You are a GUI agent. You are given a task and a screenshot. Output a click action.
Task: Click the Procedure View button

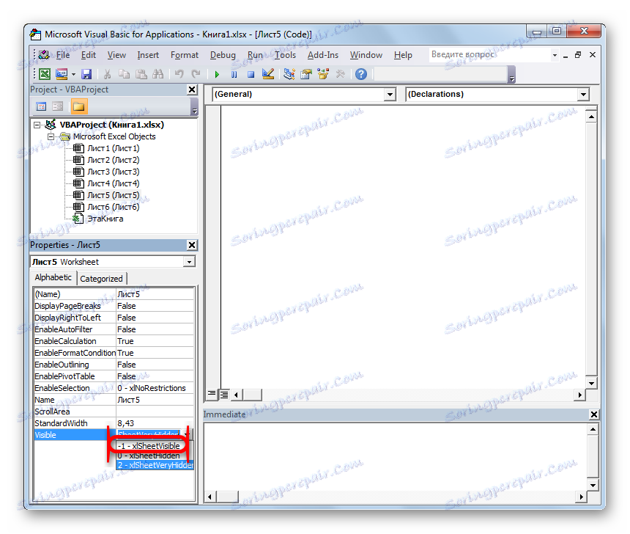(211, 394)
